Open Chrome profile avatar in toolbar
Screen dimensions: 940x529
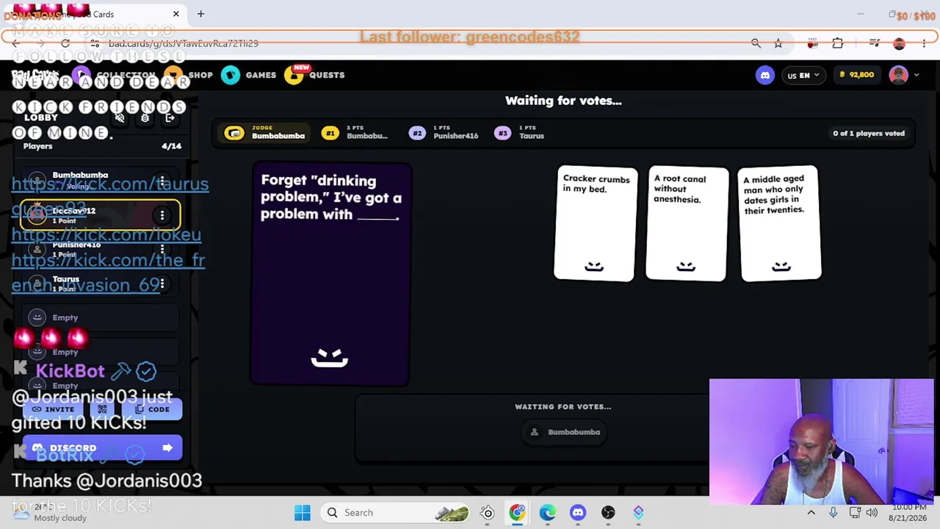[x=900, y=43]
